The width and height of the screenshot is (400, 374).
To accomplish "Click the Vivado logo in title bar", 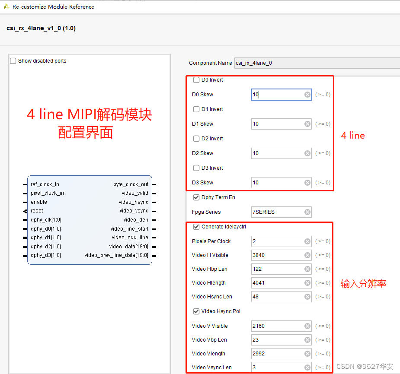I will click(x=6, y=6).
